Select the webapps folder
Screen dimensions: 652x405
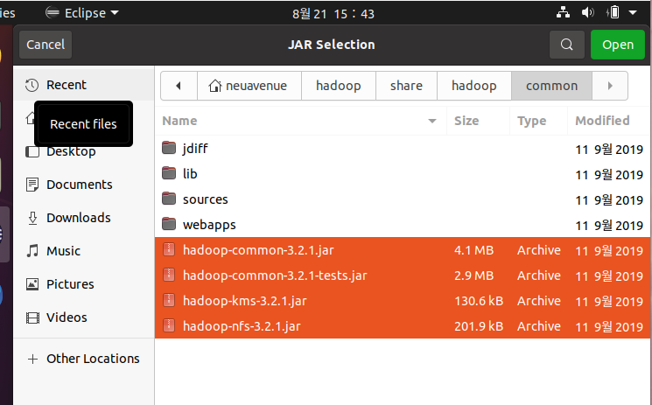(403, 225)
